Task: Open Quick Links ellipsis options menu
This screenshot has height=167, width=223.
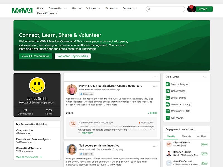Action: click(x=205, y=77)
